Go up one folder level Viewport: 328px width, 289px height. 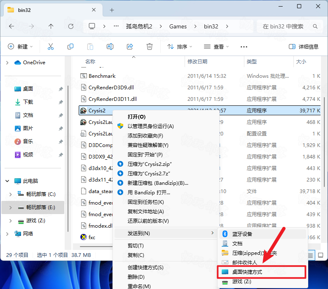tap(51, 26)
